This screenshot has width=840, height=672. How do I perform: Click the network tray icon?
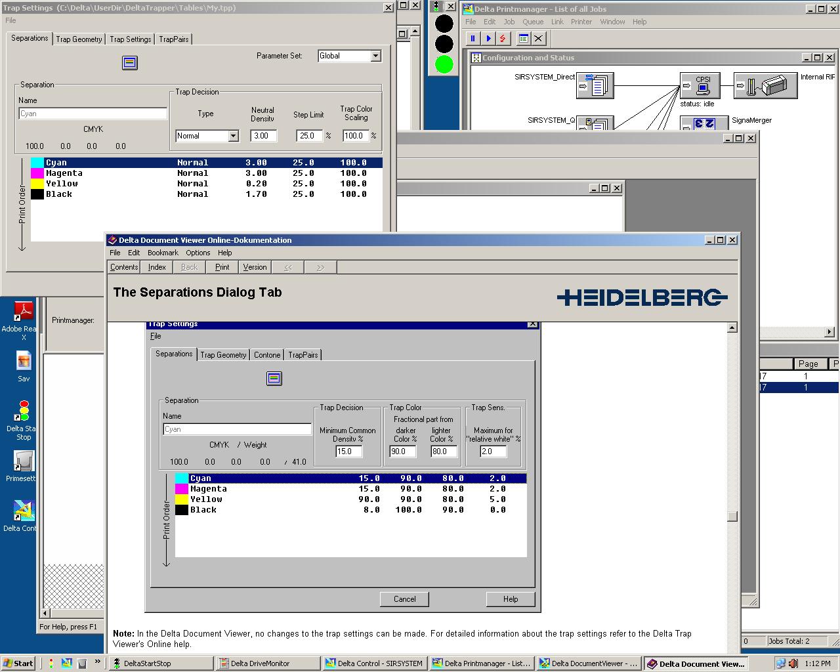[x=781, y=663]
